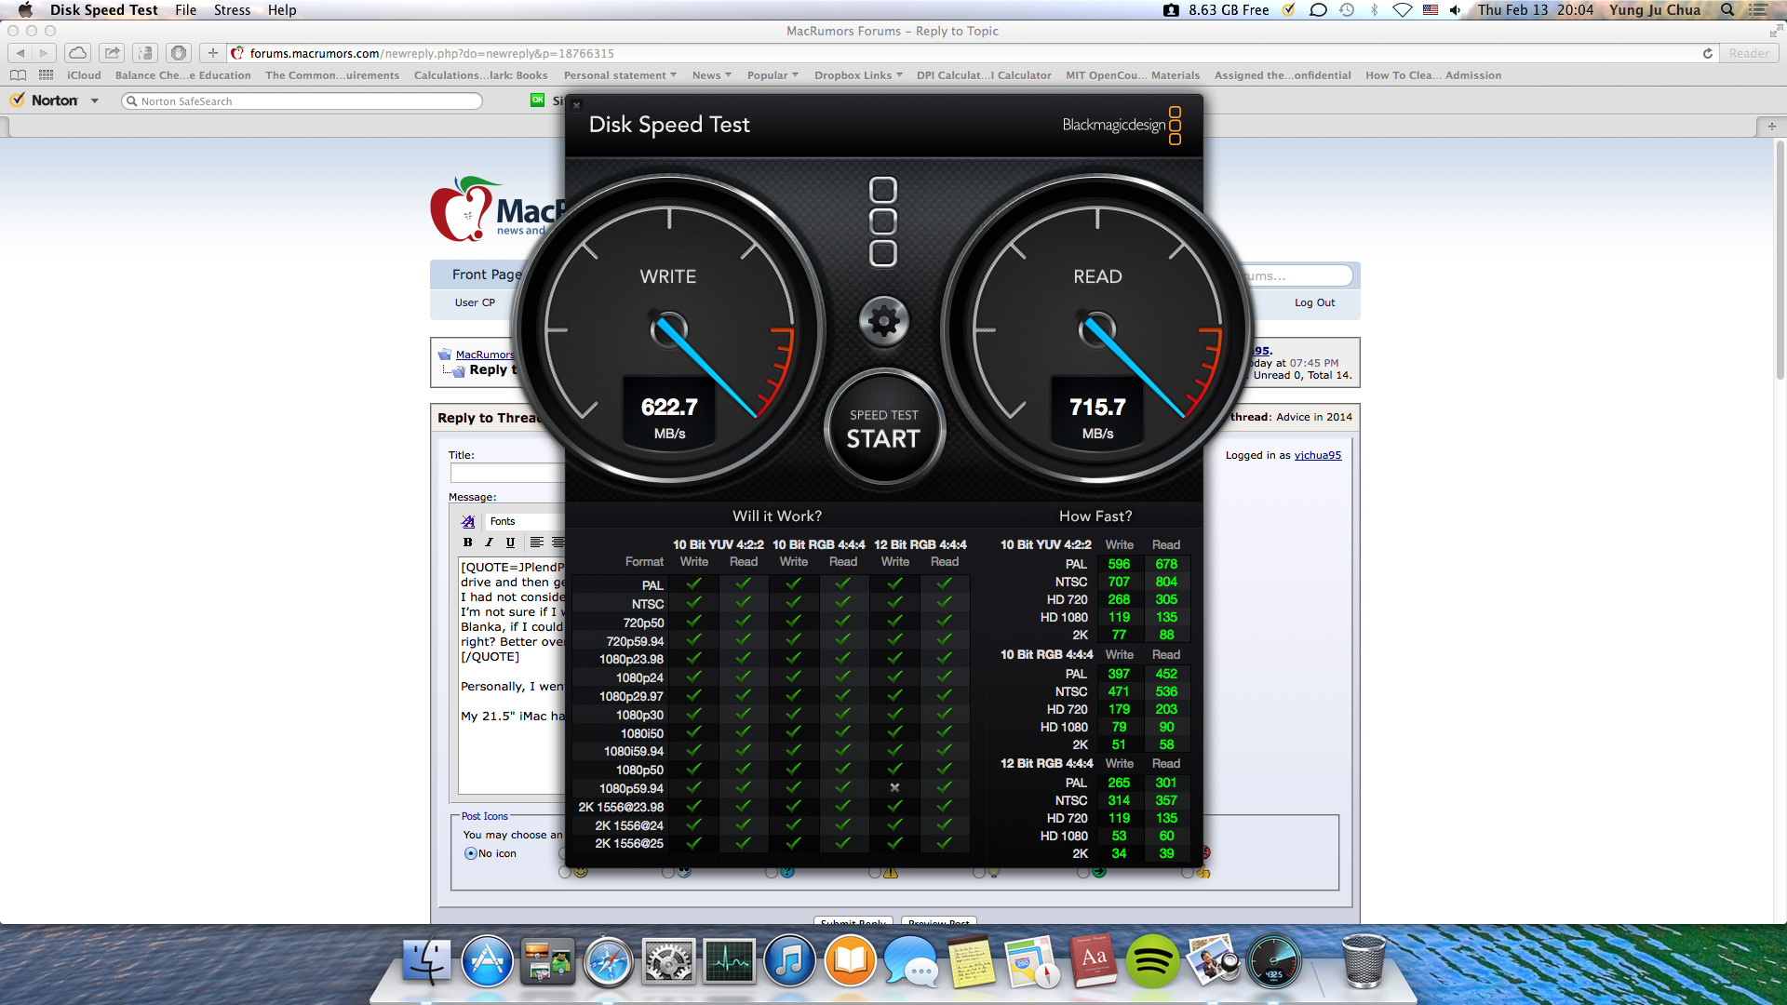This screenshot has width=1787, height=1005.
Task: Go forward in Safari history
Action: (x=44, y=53)
